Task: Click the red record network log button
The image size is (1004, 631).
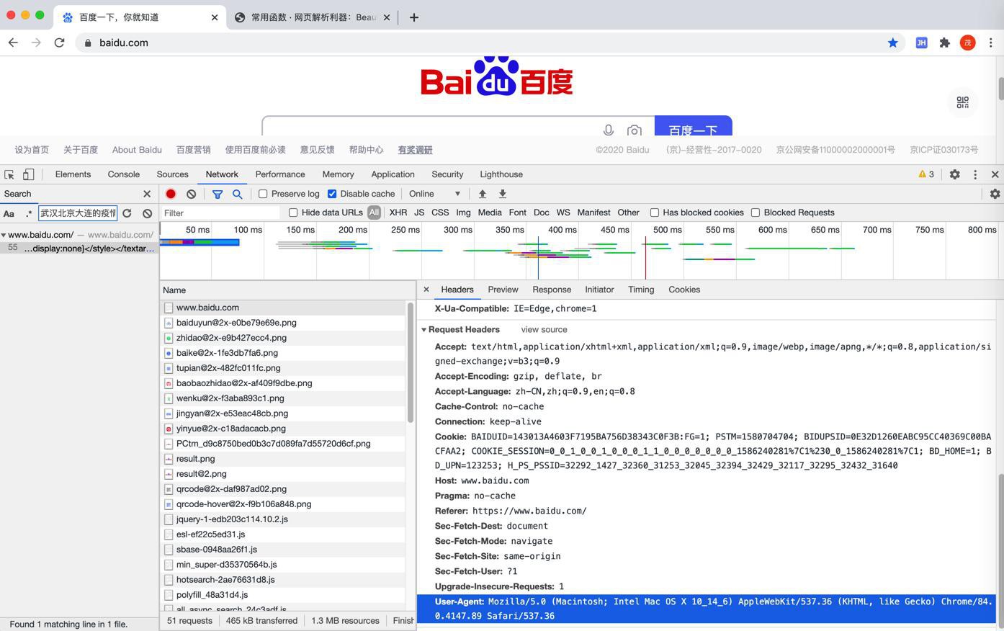Action: [x=171, y=194]
